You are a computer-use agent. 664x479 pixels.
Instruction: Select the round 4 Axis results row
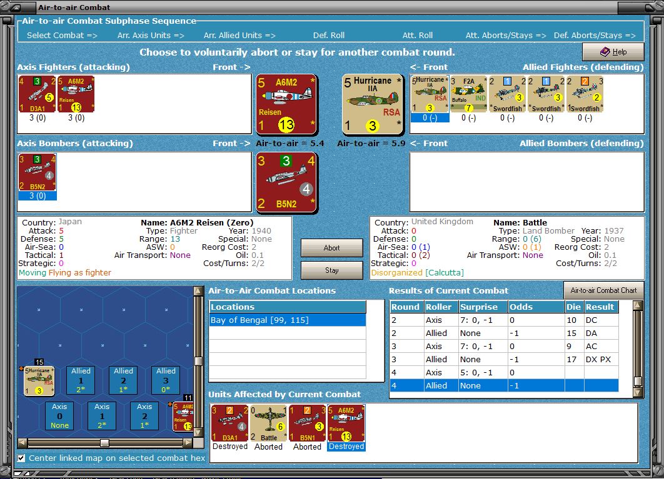click(504, 372)
